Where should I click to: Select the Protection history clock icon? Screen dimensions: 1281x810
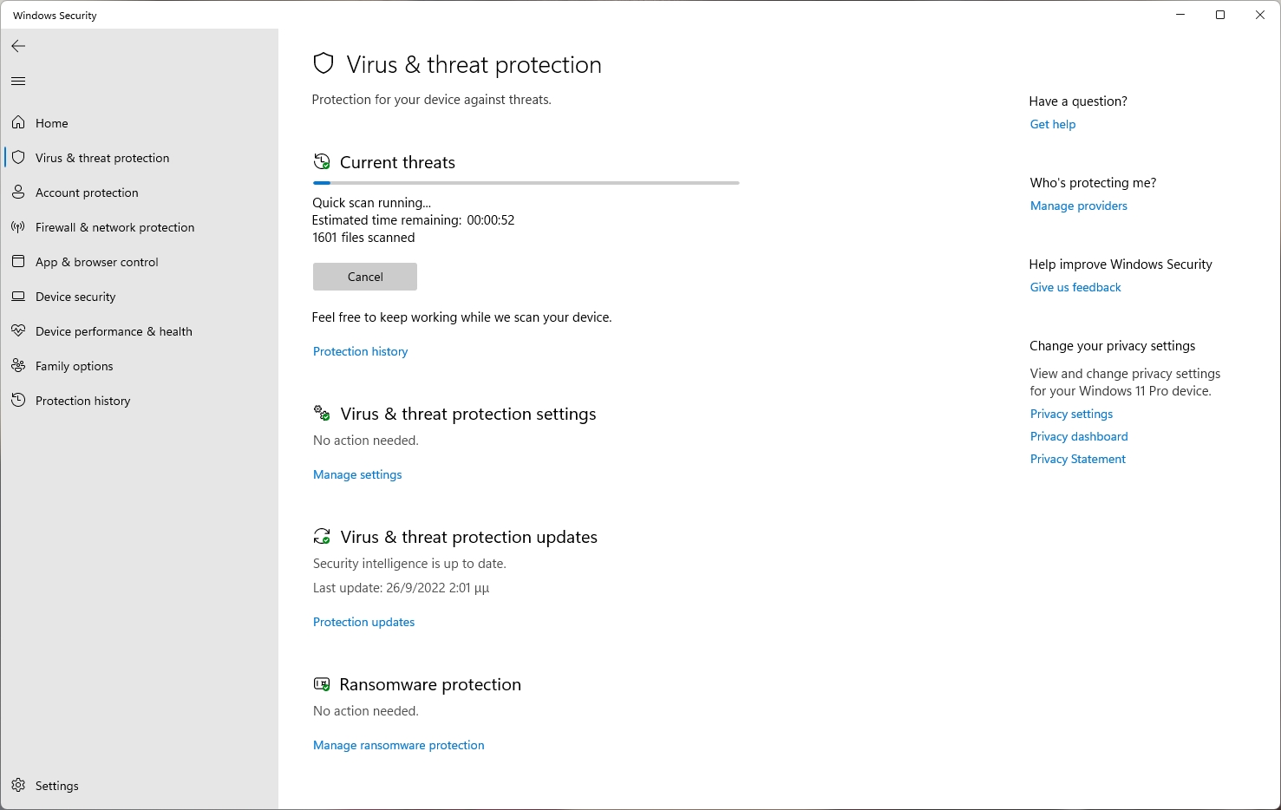pyautogui.click(x=18, y=400)
